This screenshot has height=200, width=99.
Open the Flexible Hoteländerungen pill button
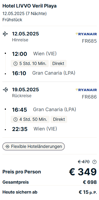click(33, 146)
